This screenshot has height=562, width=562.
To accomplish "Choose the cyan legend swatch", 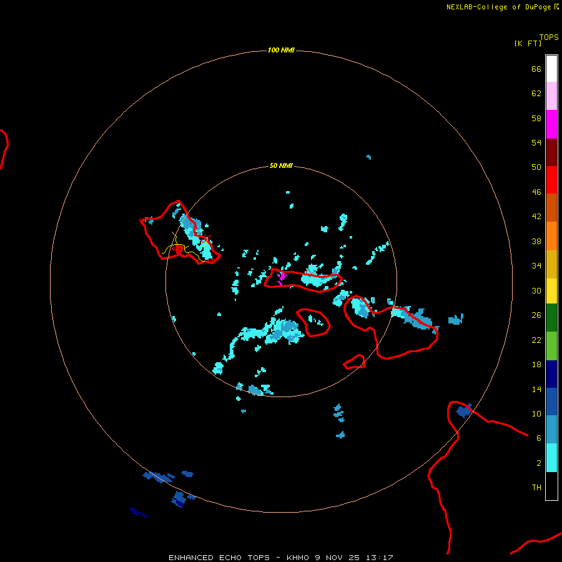I will [551, 458].
